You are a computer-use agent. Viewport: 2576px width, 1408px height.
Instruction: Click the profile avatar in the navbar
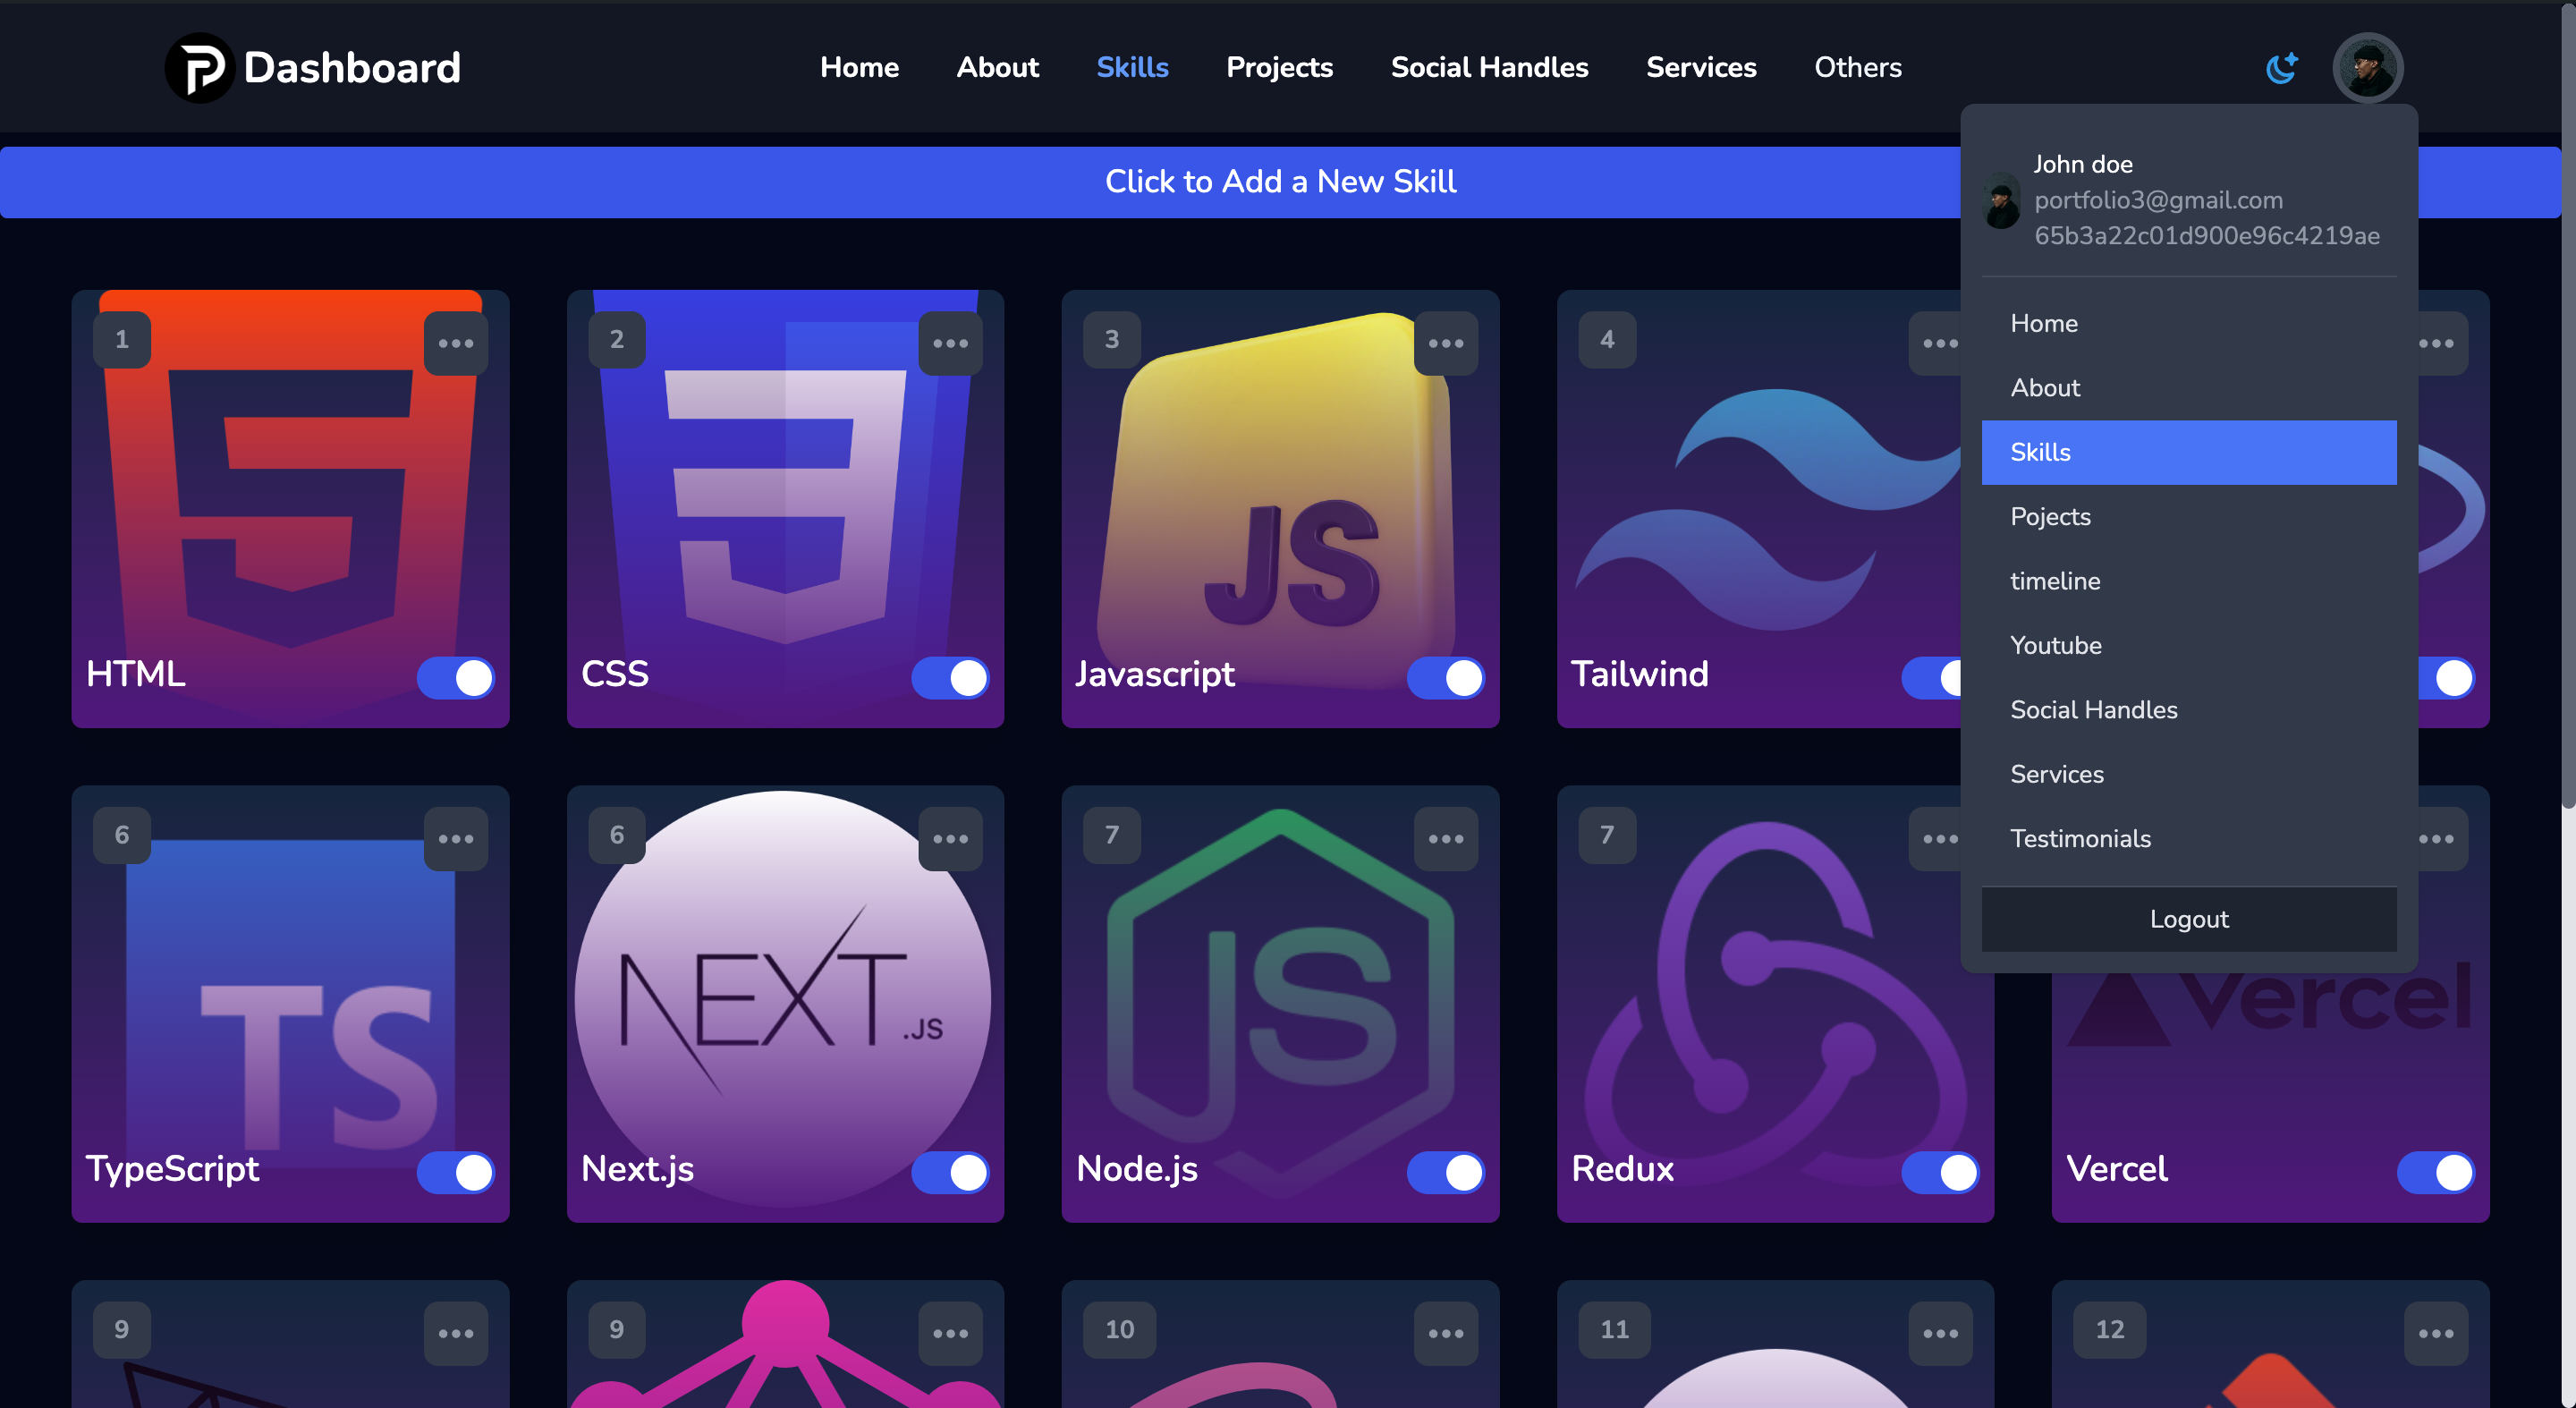(2367, 67)
